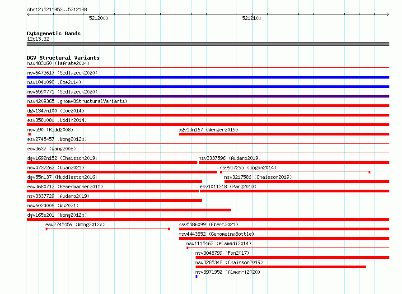This screenshot has width=402, height=294.
Task: Click the small blue marker under nsv5971952
Action: (196, 276)
